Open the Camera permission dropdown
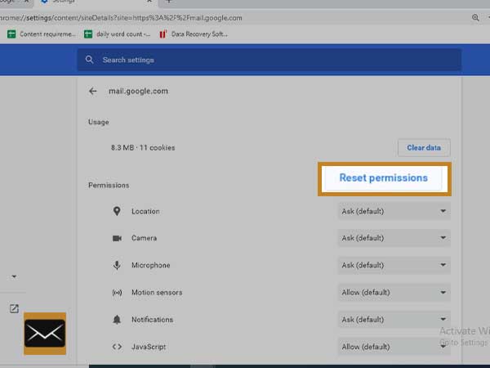The height and width of the screenshot is (368, 490). pos(394,238)
